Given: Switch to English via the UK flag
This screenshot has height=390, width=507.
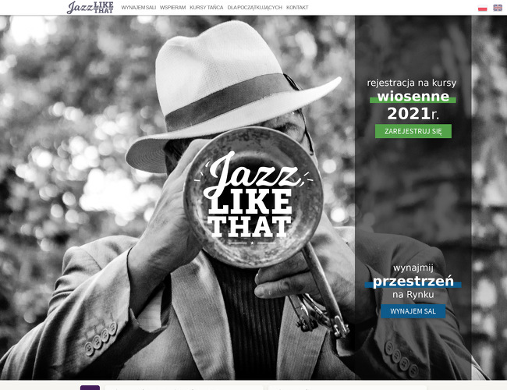Looking at the screenshot, I should [498, 8].
